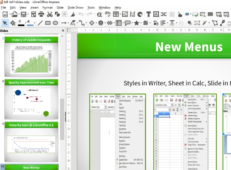This screenshot has width=231, height=170.
Task: Click the New Menus slide title
Action: point(189,47)
